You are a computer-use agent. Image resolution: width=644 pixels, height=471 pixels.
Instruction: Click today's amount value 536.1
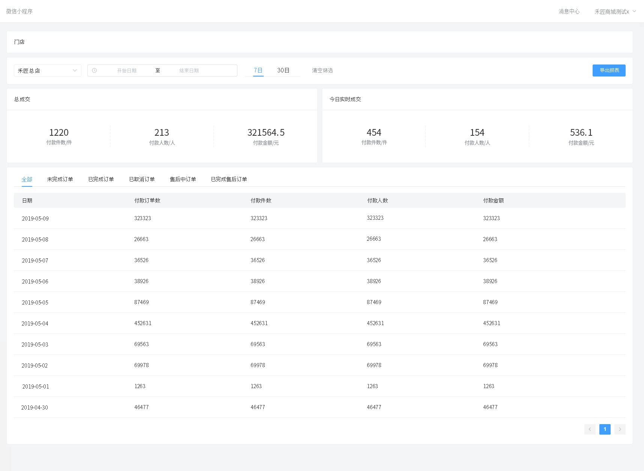tap(581, 132)
